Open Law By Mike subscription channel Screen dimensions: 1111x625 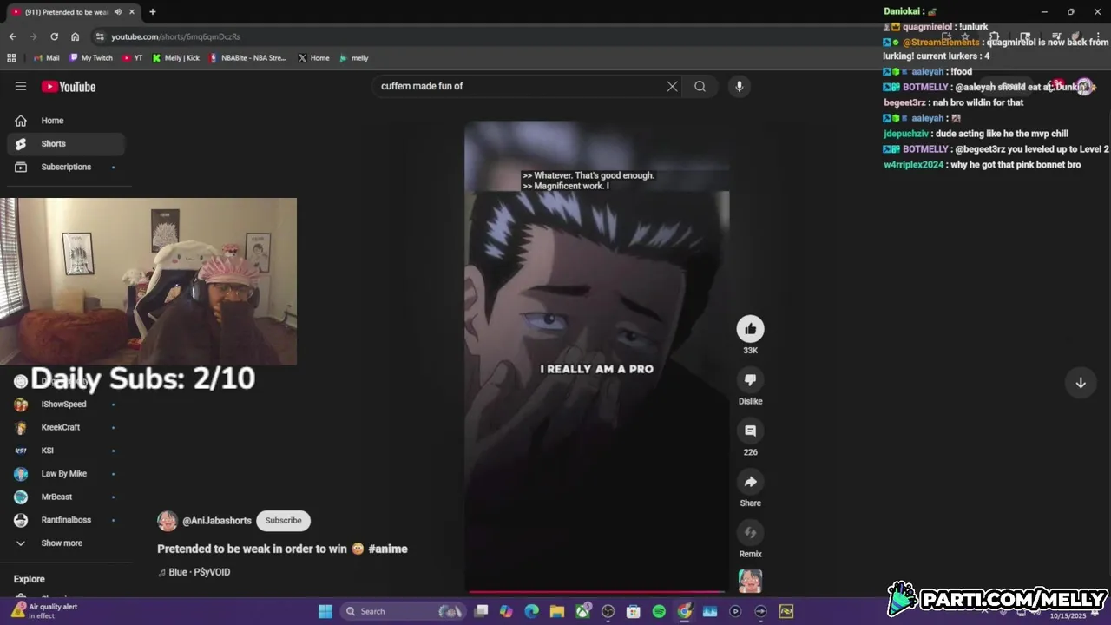(x=66, y=474)
